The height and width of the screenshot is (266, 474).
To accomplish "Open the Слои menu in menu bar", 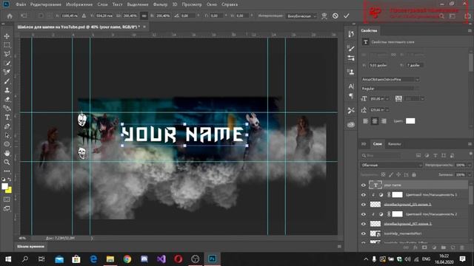I will (102, 4).
